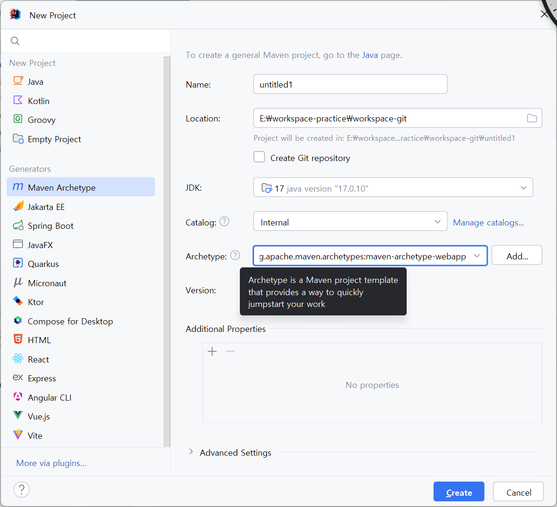The image size is (557, 507).
Task: Add a property with the plus icon
Action: [212, 352]
